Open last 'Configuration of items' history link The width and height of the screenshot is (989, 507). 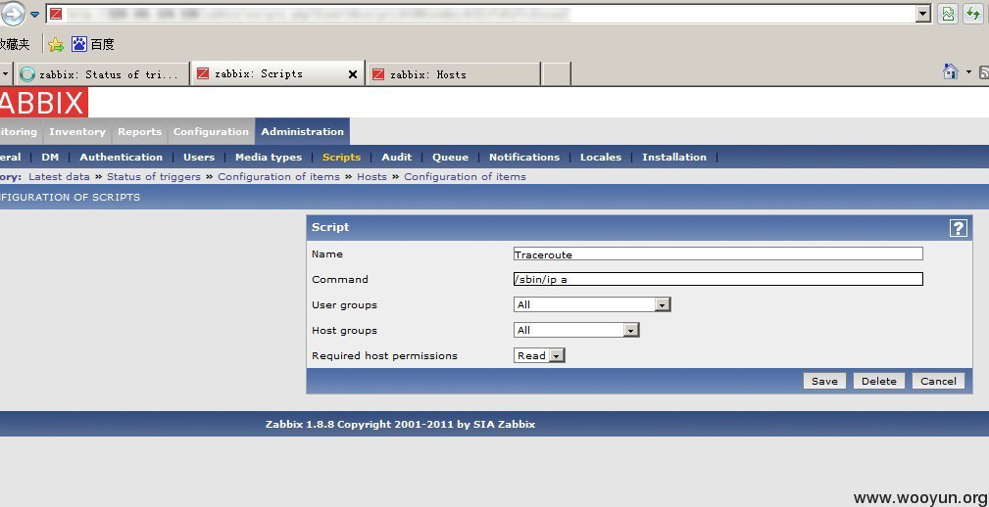click(x=465, y=176)
